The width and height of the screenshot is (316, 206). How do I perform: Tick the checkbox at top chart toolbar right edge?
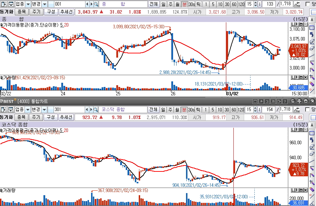point(308,4)
